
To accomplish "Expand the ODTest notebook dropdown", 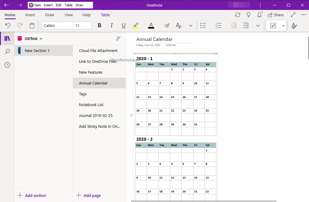I will click(x=41, y=39).
